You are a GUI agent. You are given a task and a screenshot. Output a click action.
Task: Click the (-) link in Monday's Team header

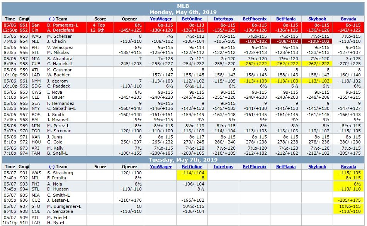pyautogui.click(x=52, y=19)
